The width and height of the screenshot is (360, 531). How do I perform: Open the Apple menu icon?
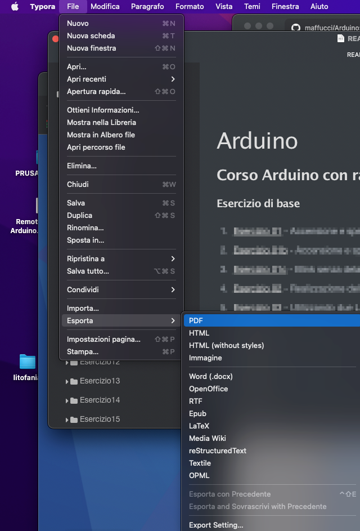click(x=15, y=7)
